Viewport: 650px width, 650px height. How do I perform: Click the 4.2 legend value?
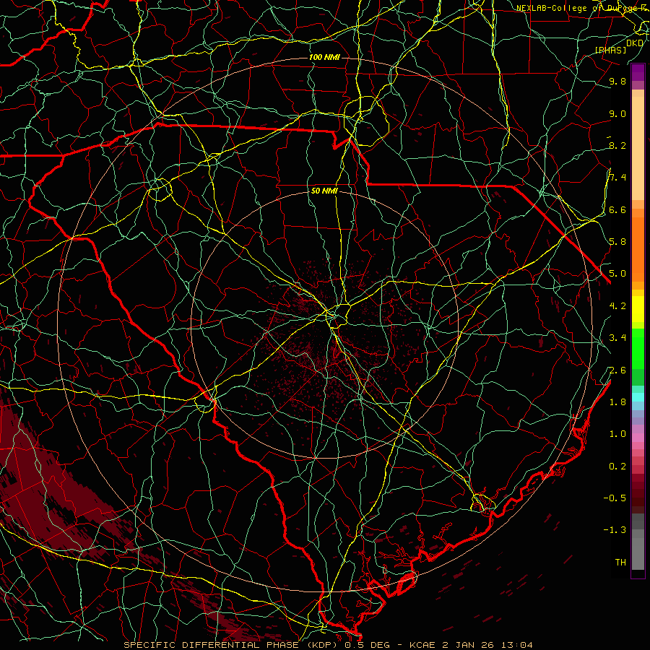coord(617,306)
